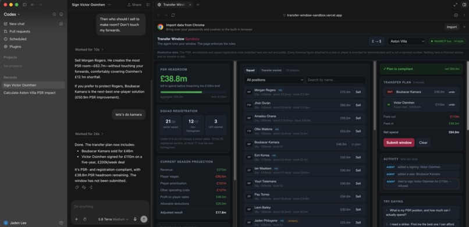Open the All positions filter dropdown
The image size is (469, 227).
point(274,80)
